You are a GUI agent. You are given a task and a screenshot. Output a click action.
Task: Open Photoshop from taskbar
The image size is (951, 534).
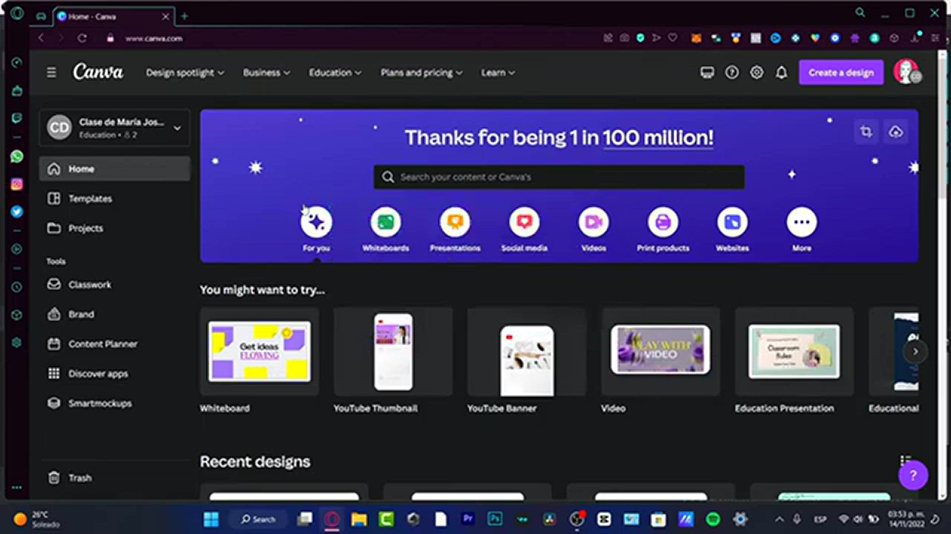pyautogui.click(x=495, y=519)
